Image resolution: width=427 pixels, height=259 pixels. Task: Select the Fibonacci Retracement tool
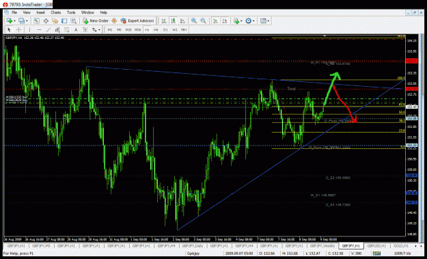click(x=67, y=29)
